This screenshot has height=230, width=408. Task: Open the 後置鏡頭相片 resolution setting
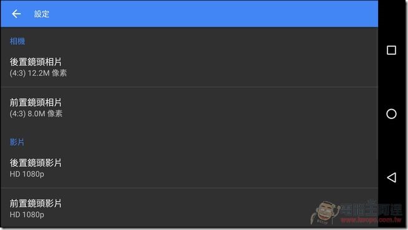click(x=189, y=67)
